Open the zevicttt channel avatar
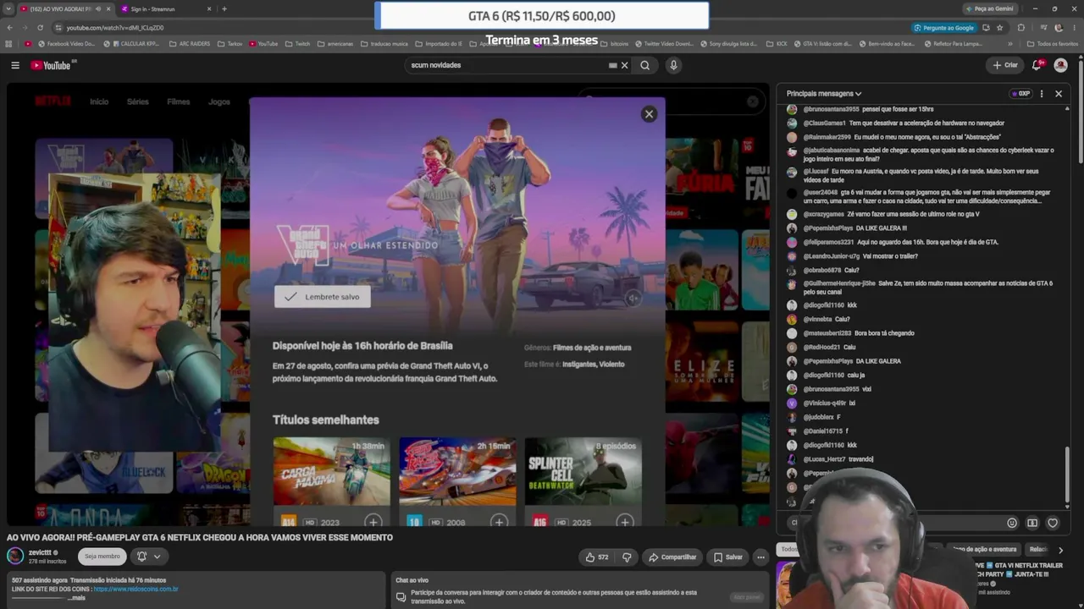 (15, 556)
